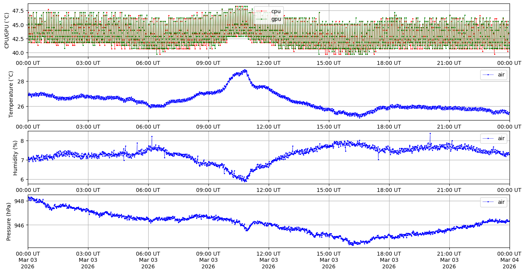Image resolution: width=525 pixels, height=273 pixels.
Task: Click the air temperature peak above 28
Action: 245,70
